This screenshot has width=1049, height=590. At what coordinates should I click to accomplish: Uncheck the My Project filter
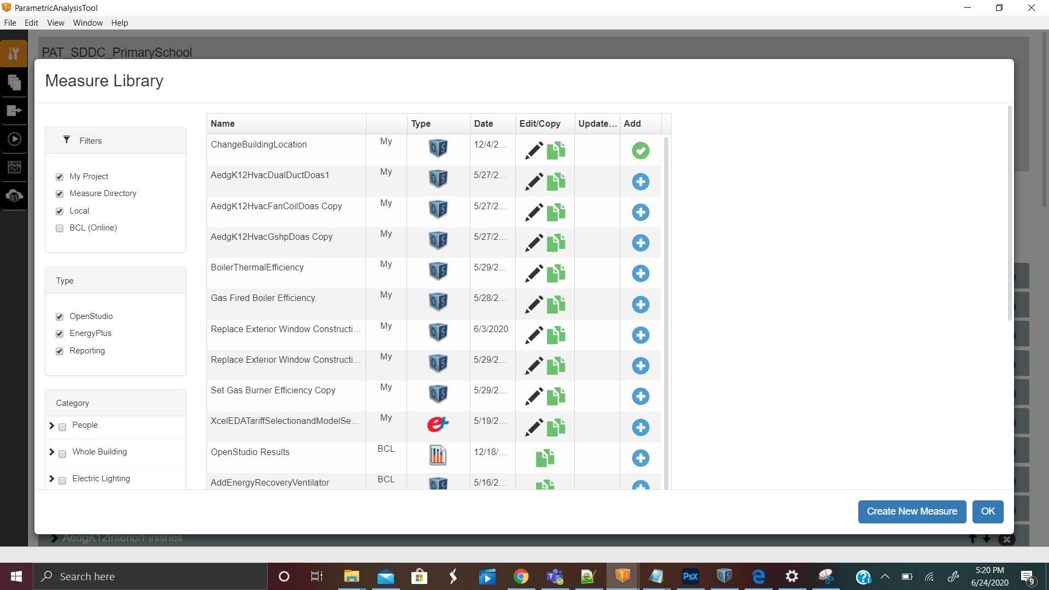pyautogui.click(x=60, y=177)
